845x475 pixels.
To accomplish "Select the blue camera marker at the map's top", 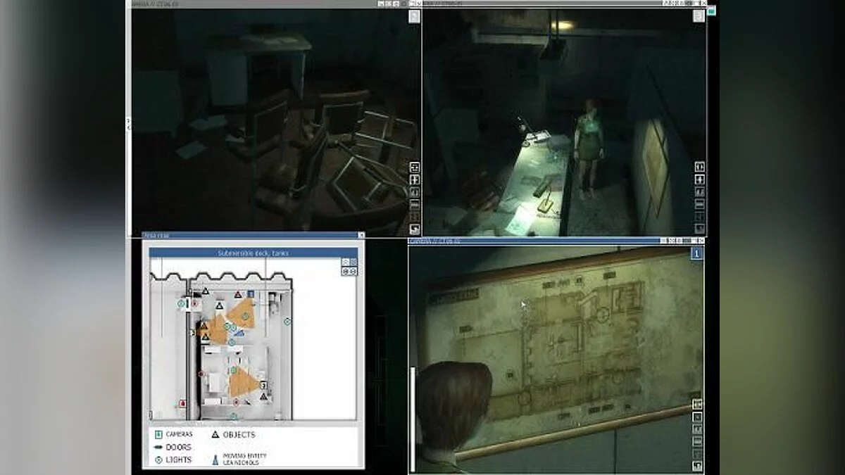I will click(x=250, y=293).
